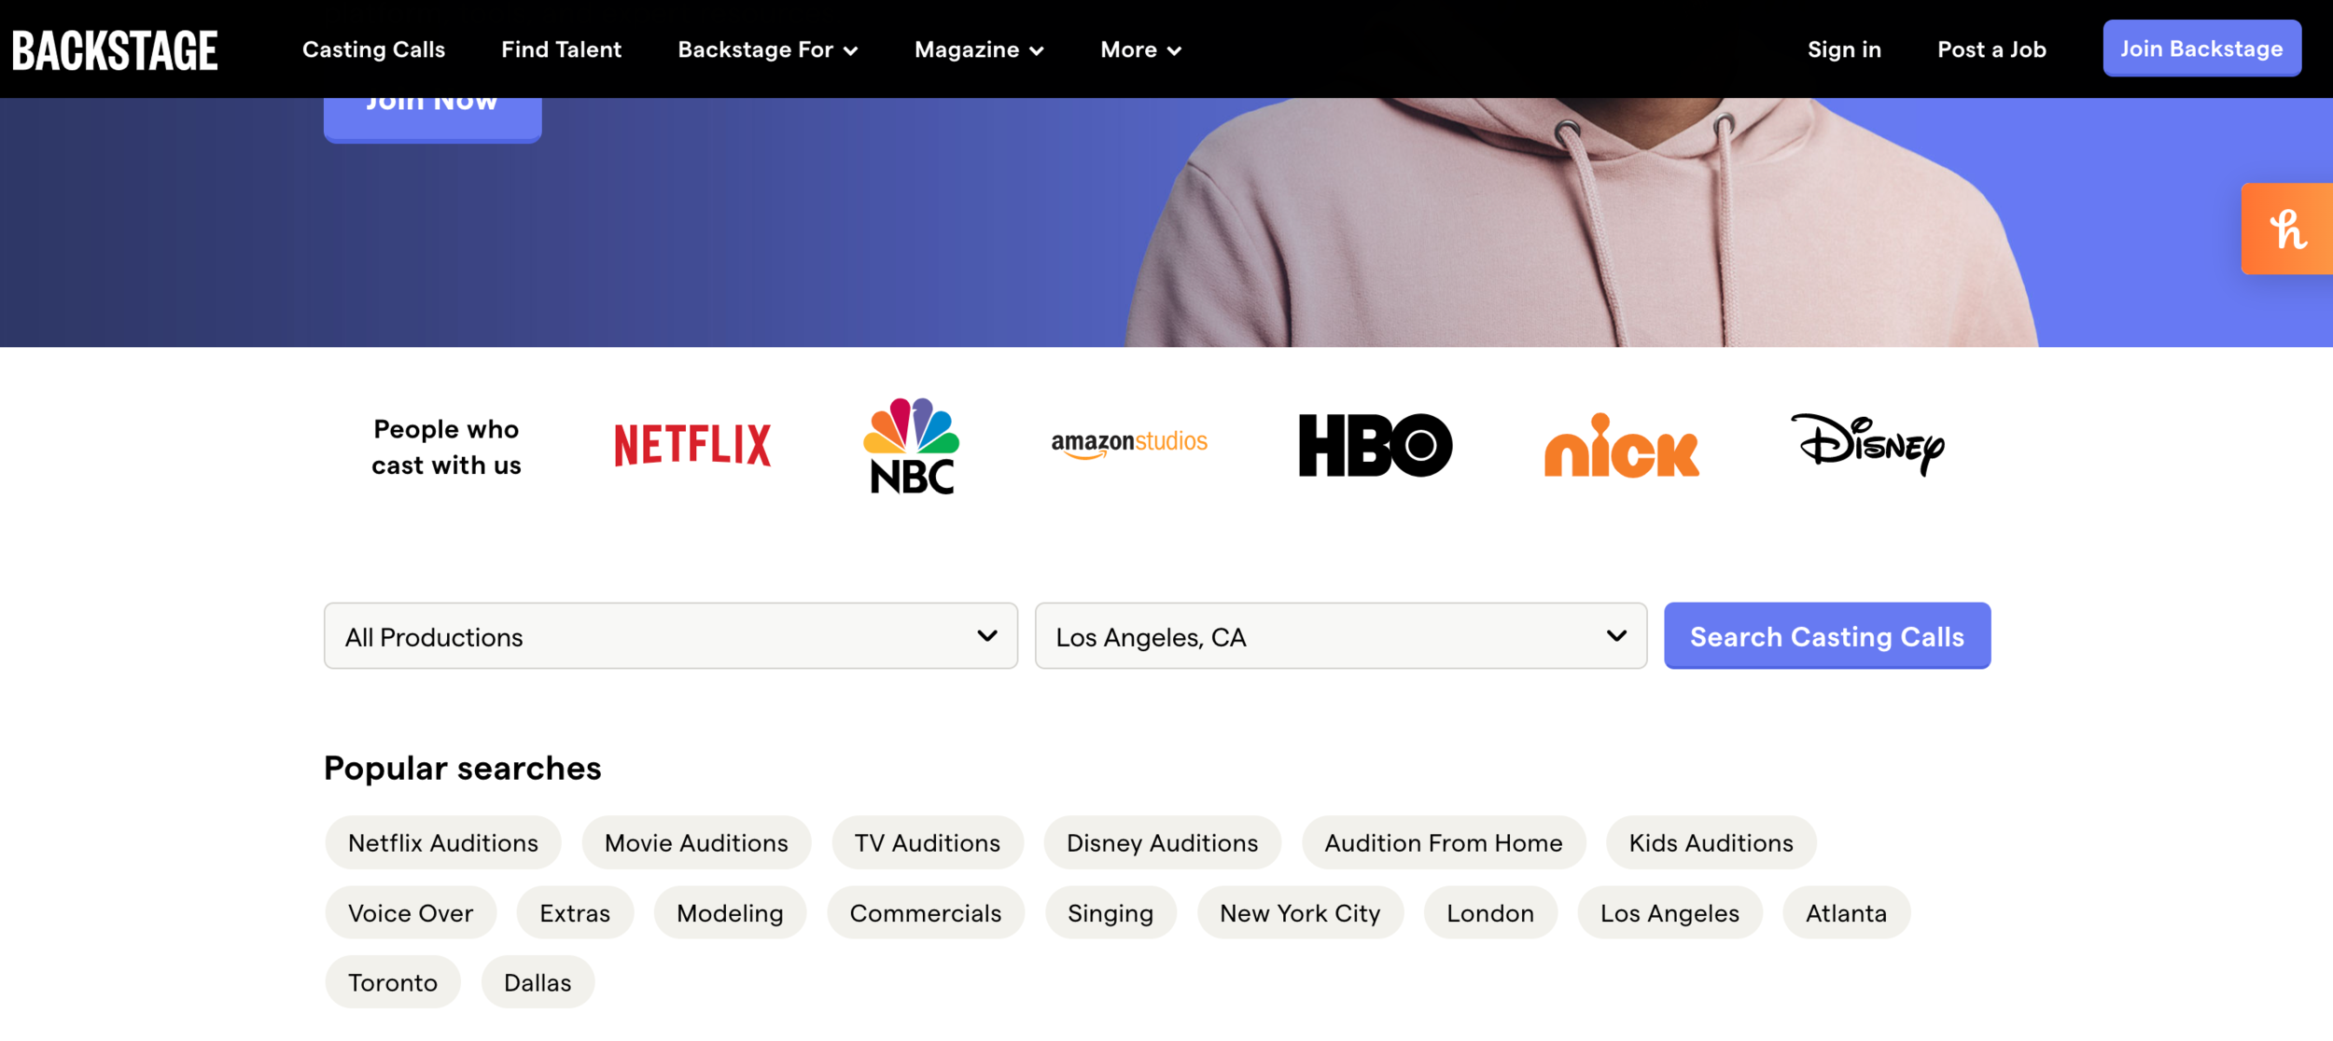Image resolution: width=2333 pixels, height=1041 pixels.
Task: Open the More dropdown in navigation
Action: pyautogui.click(x=1140, y=49)
